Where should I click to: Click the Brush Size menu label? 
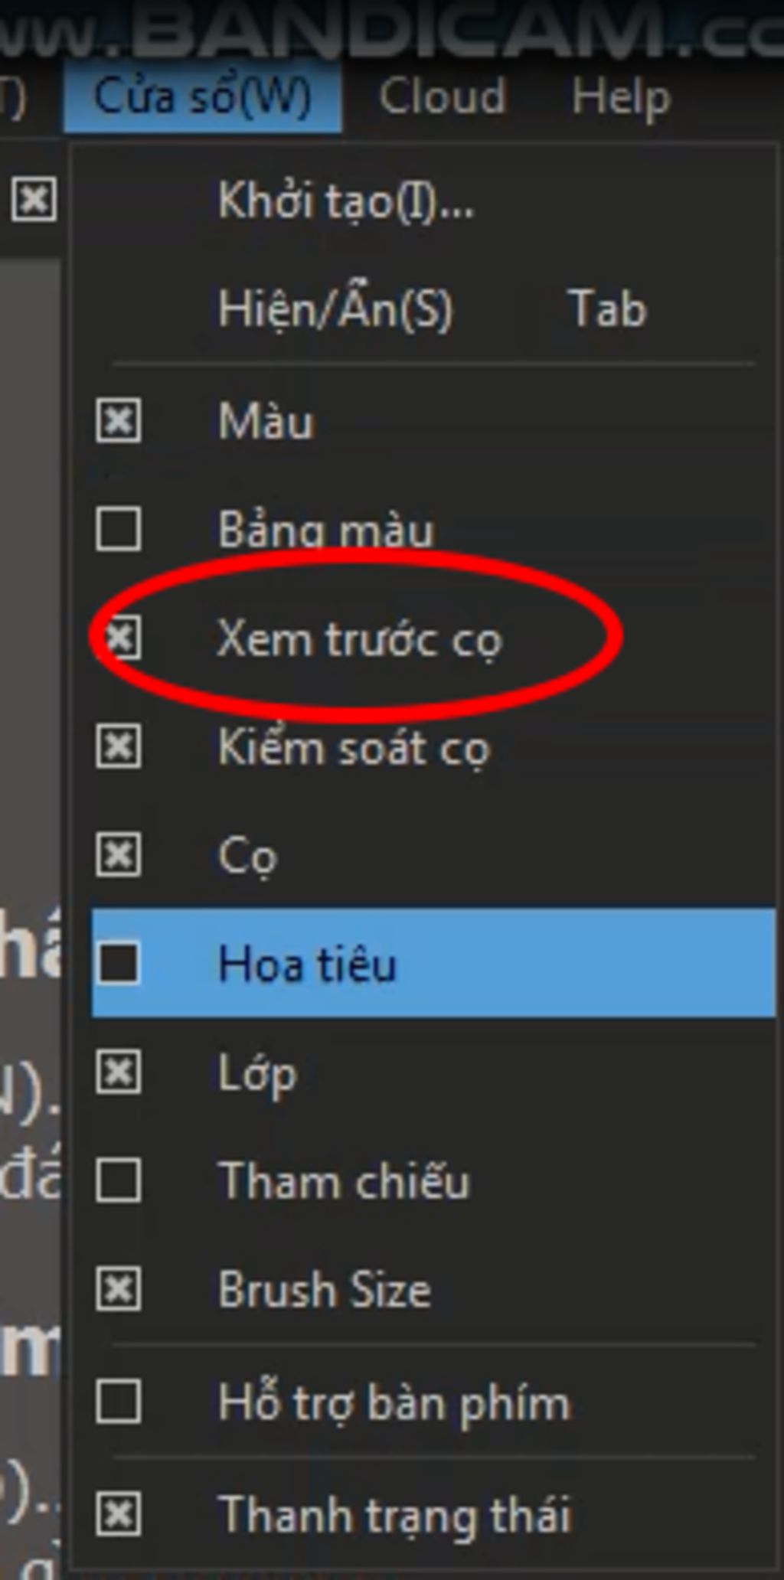click(x=325, y=1289)
